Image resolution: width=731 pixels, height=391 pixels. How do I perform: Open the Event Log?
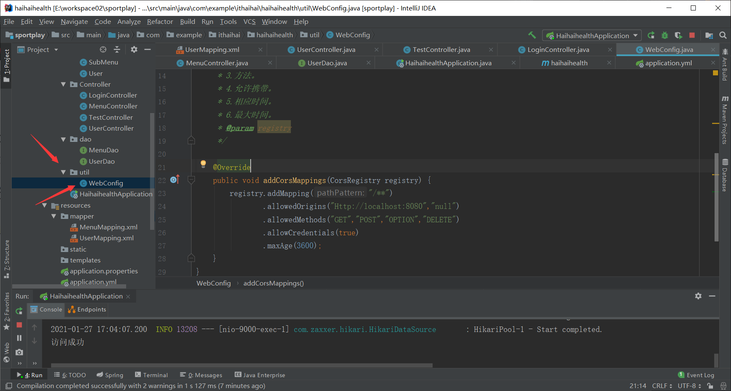pos(696,375)
